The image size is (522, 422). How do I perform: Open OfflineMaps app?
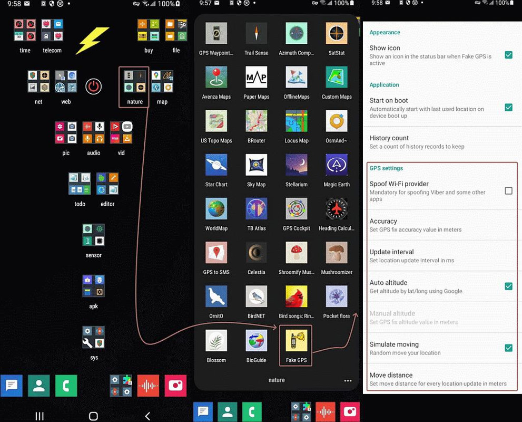tap(296, 77)
